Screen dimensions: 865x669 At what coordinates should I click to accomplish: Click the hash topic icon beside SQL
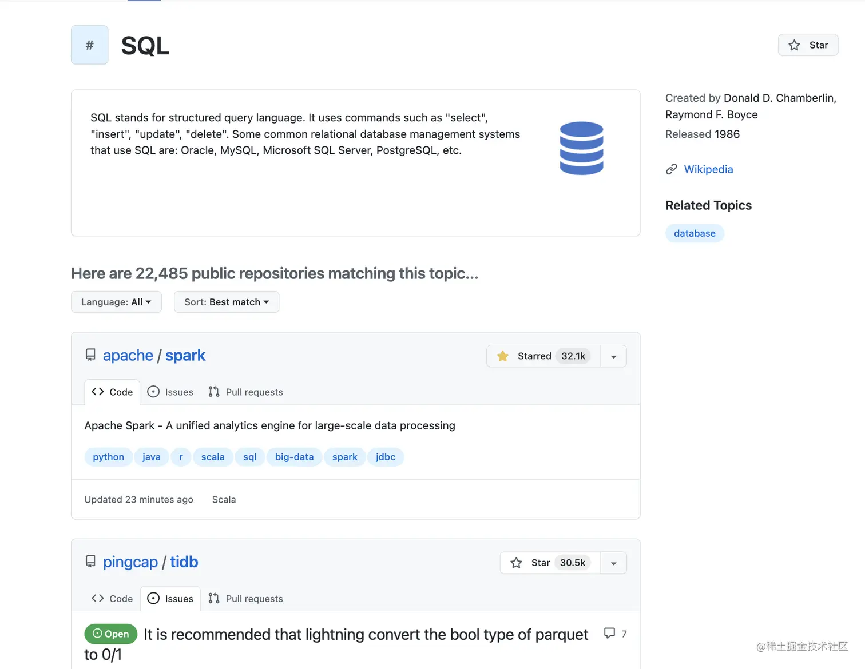coord(90,45)
